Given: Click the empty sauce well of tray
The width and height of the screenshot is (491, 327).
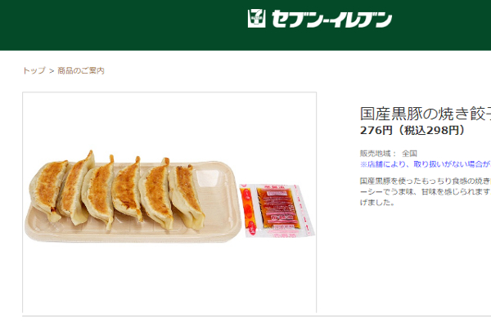Looking at the screenshot, I should coord(207,177).
